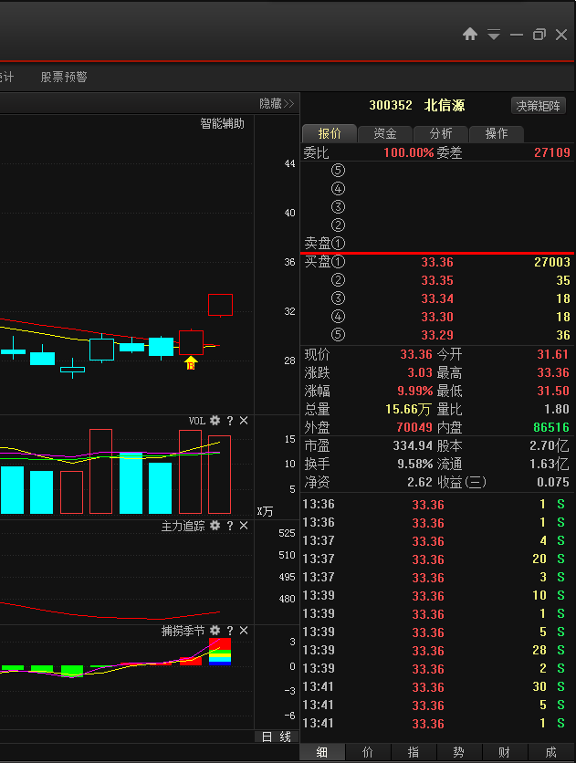Click the yellow arrow marker under the candlestick
Image resolution: width=576 pixels, height=763 pixels.
pos(191,363)
